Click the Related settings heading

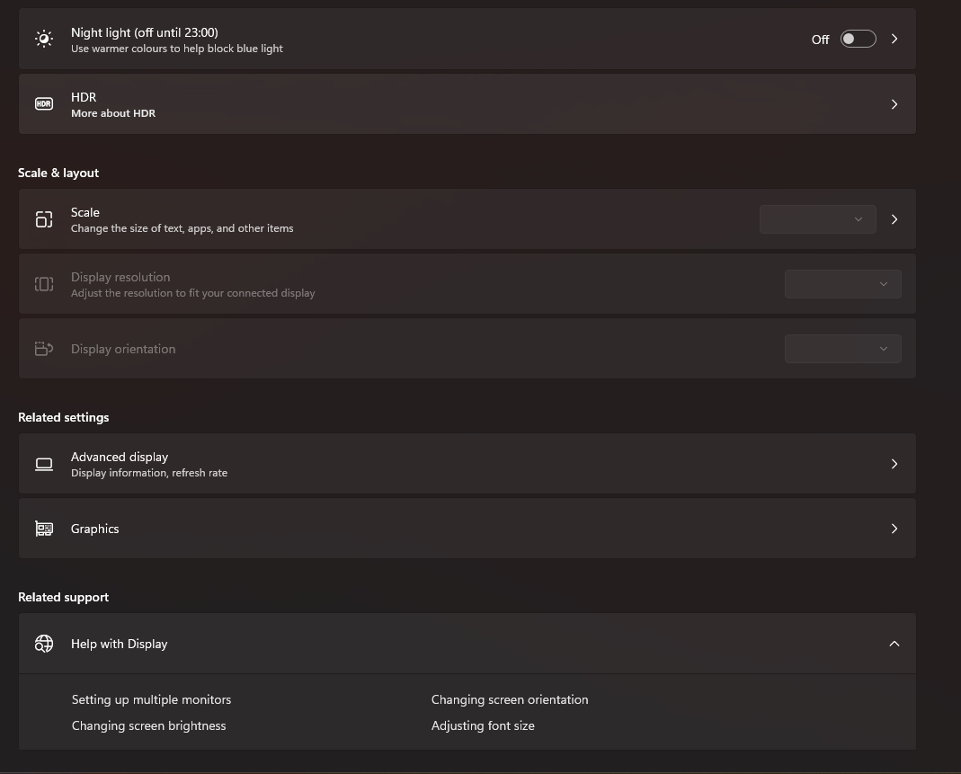(64, 417)
